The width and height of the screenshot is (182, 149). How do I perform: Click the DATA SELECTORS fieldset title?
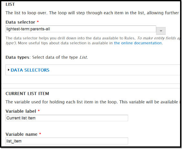pyautogui.click(x=30, y=70)
